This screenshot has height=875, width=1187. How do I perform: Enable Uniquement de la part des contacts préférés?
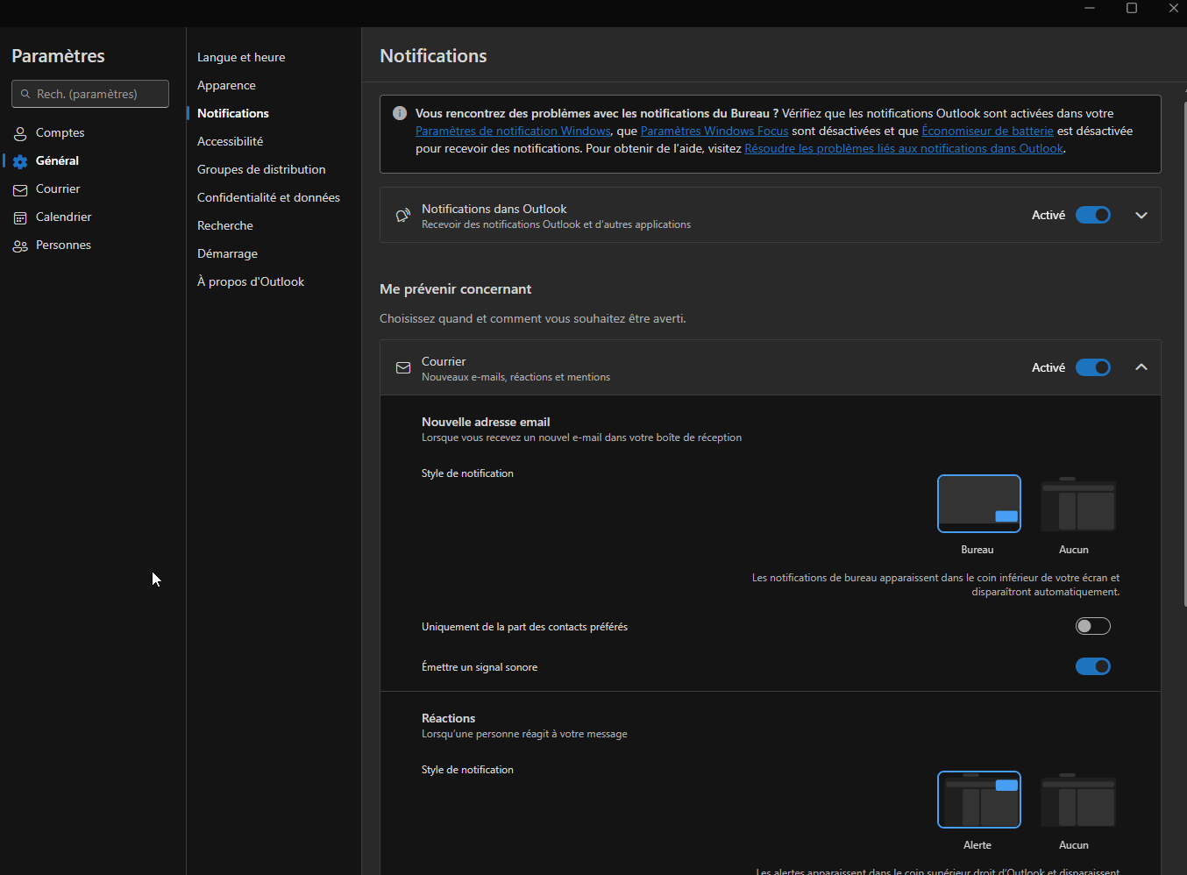[1093, 626]
